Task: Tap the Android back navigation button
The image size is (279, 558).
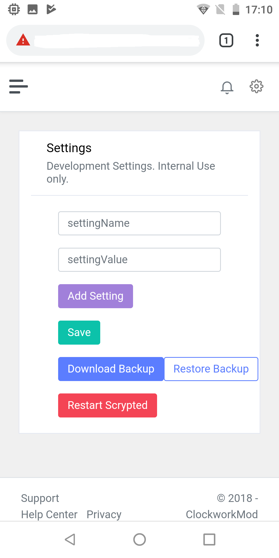Action: pos(70,539)
